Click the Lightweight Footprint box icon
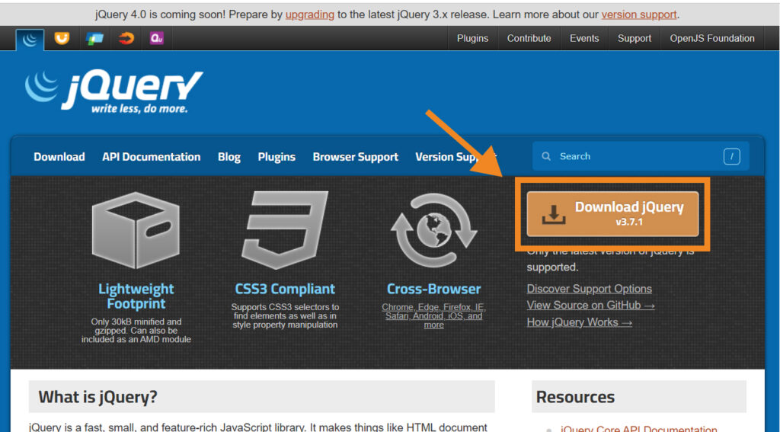Screen dimensions: 780x432 pyautogui.click(x=136, y=229)
